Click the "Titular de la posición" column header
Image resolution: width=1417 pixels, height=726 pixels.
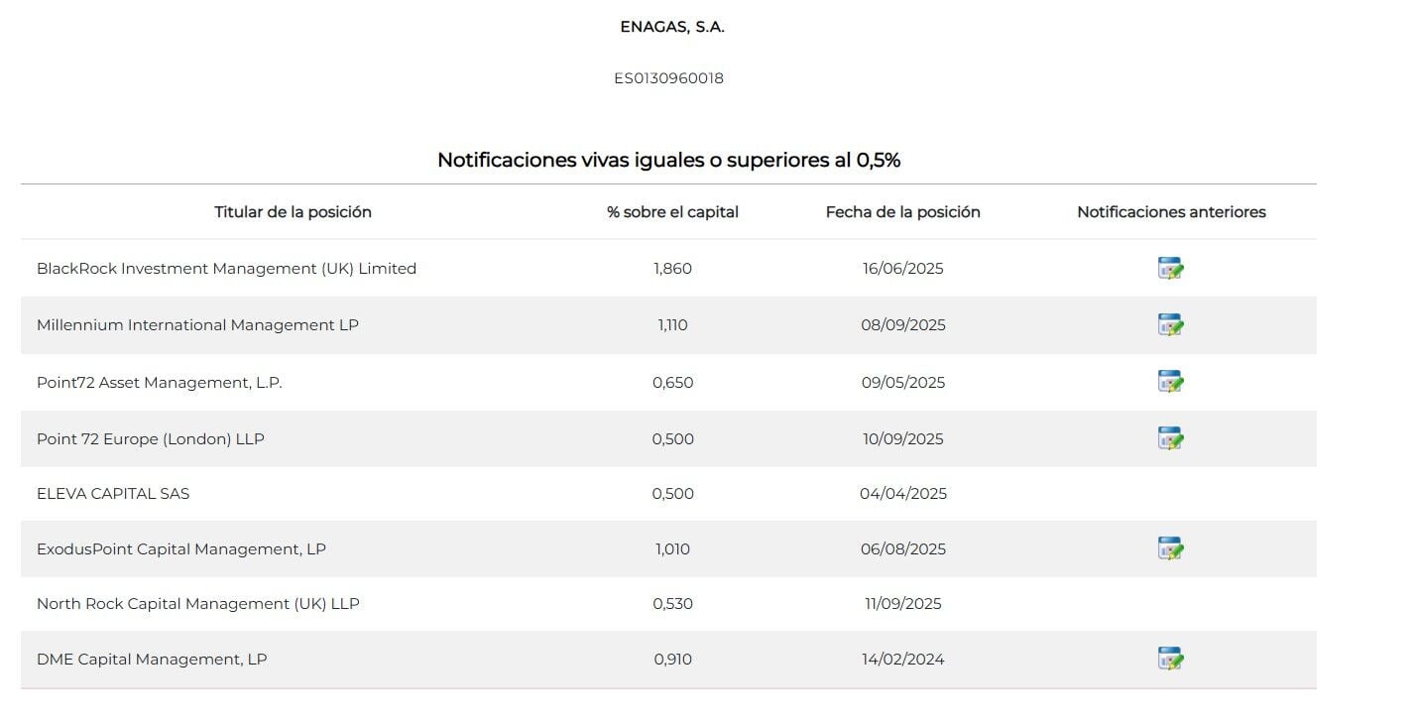click(293, 212)
